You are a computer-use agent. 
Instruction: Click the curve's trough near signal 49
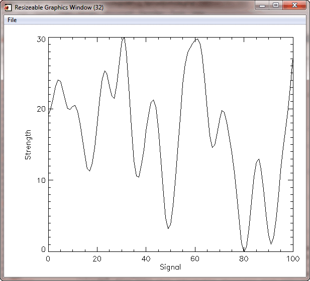168,228
